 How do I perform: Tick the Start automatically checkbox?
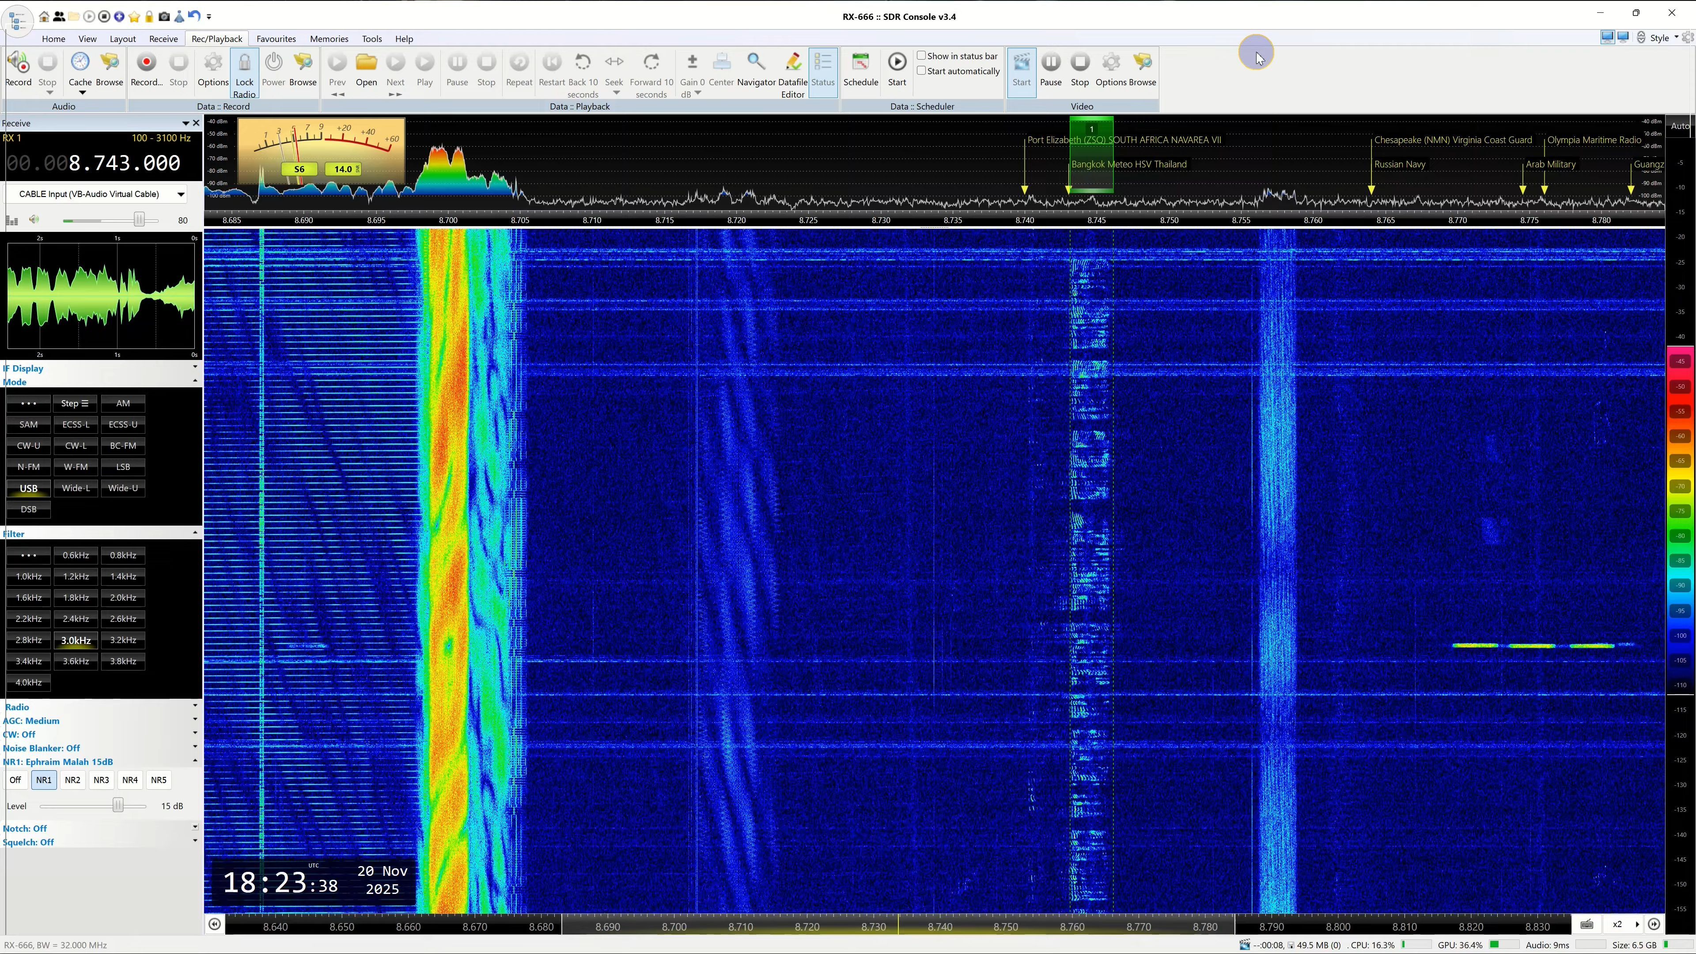tap(922, 71)
